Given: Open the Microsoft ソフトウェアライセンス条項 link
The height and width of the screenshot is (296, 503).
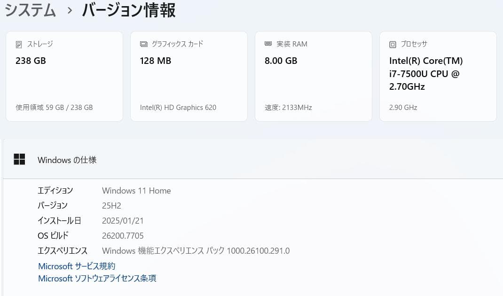Looking at the screenshot, I should [x=97, y=278].
